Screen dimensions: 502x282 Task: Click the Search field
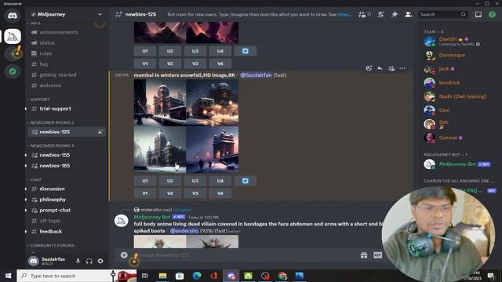coord(442,14)
